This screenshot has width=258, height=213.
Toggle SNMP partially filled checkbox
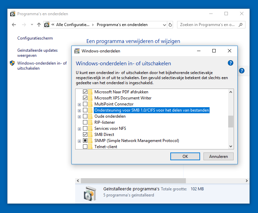click(x=85, y=141)
